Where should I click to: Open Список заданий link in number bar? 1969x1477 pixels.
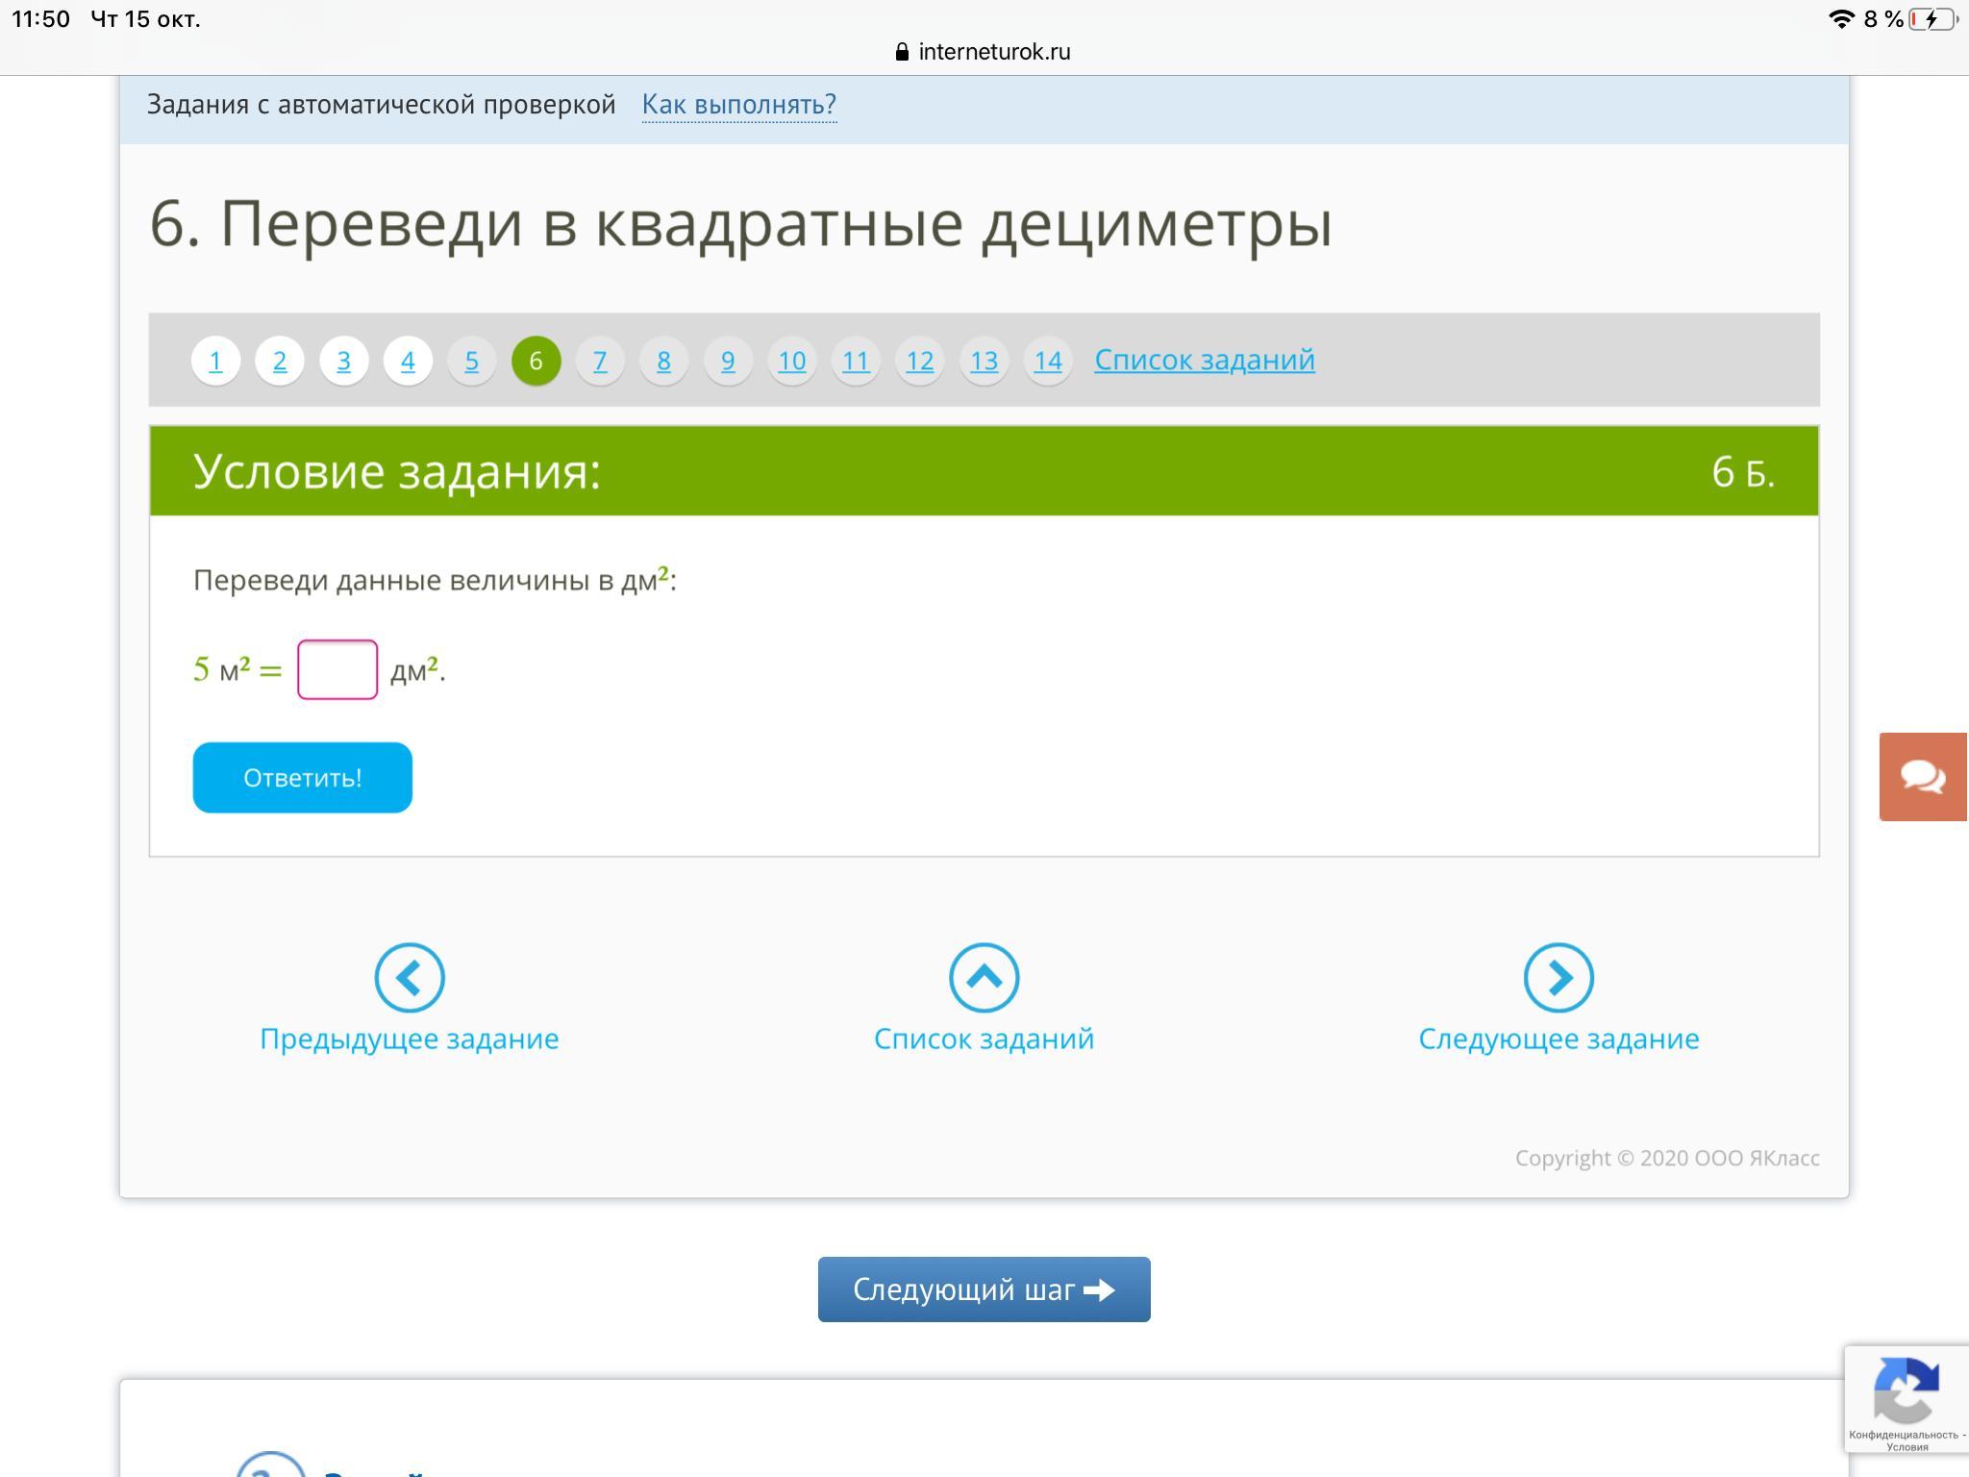(x=1204, y=360)
